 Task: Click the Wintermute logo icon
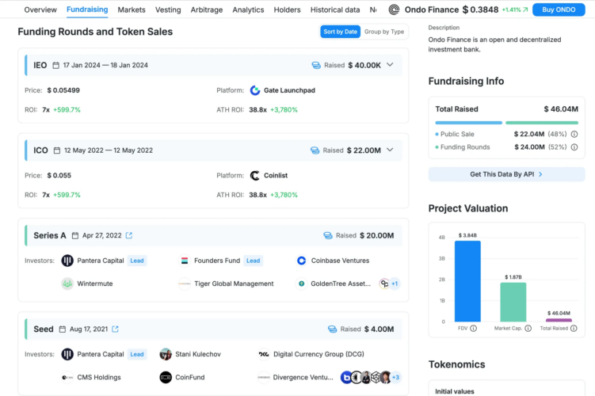[x=67, y=284]
